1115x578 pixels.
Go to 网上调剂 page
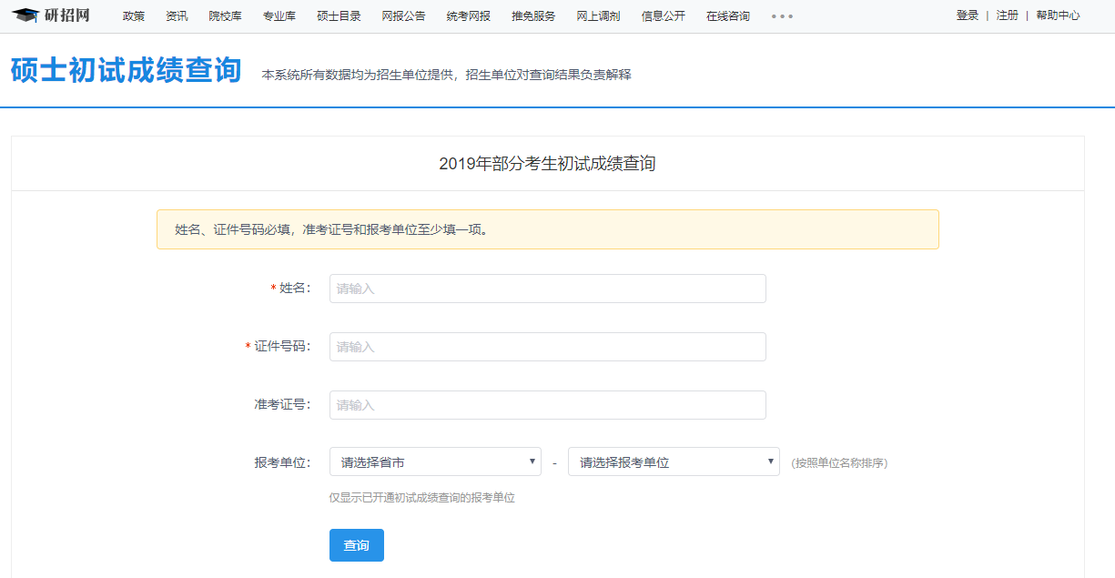click(x=598, y=16)
